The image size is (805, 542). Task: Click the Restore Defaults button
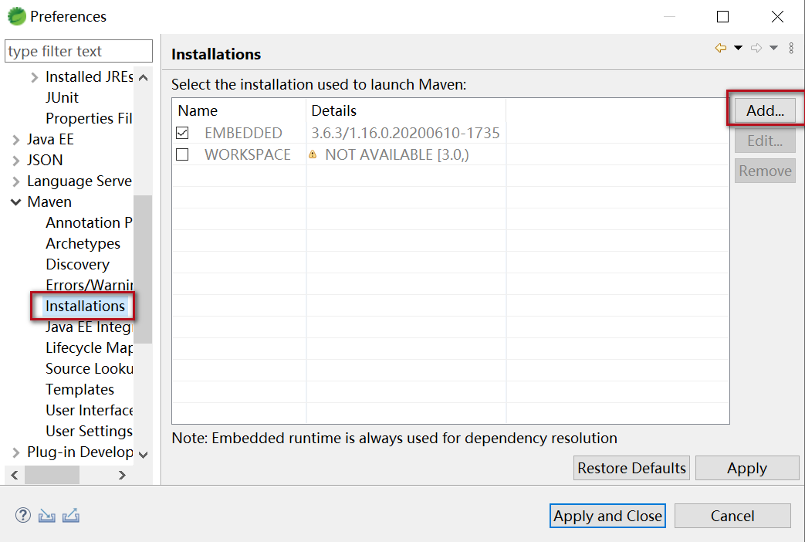pos(631,468)
